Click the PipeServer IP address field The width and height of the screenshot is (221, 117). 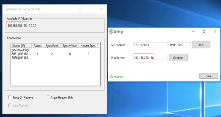tap(150, 58)
